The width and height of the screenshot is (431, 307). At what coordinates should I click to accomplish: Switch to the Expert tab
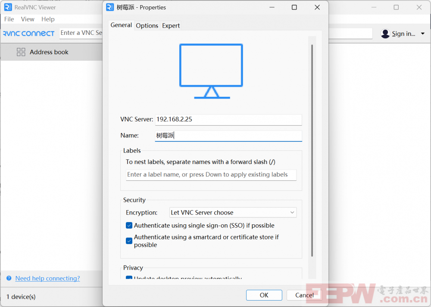pyautogui.click(x=171, y=25)
